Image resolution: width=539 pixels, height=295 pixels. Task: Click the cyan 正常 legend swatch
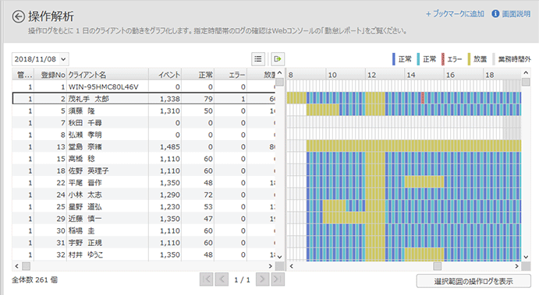418,59
